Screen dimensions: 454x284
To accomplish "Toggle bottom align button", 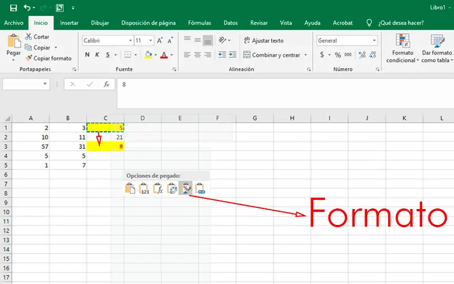I will 208,40.
